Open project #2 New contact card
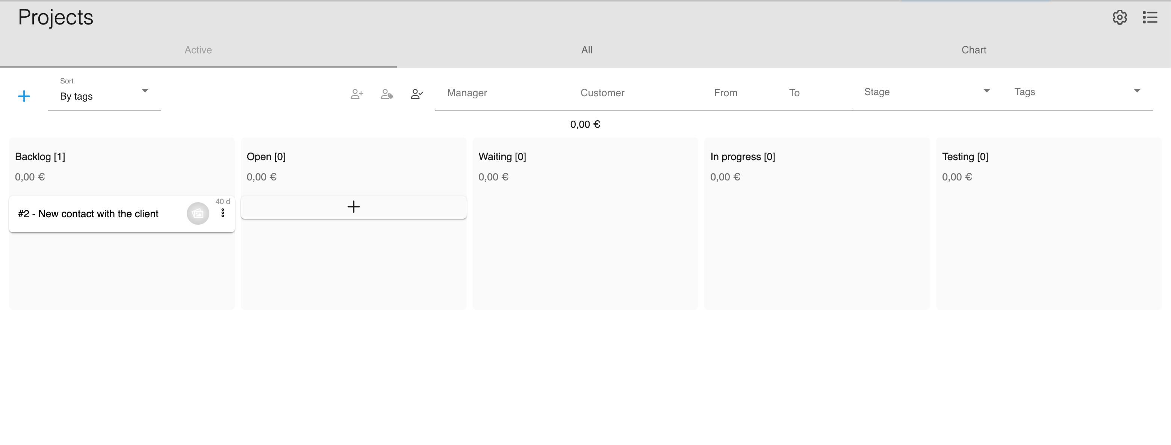The image size is (1171, 445). 88,213
